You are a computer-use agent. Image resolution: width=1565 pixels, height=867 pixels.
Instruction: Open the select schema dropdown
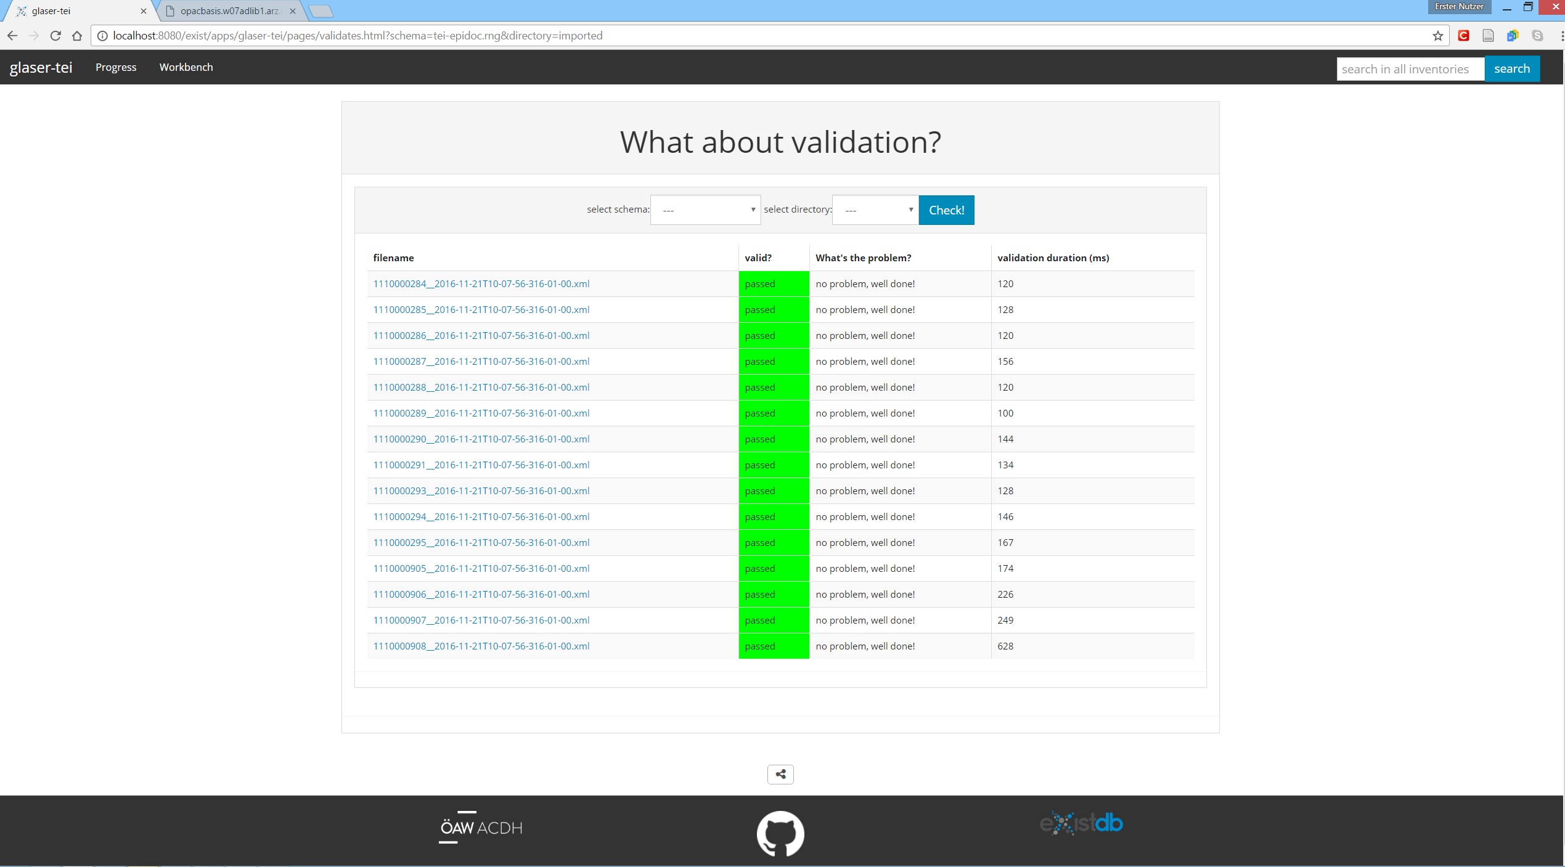705,210
